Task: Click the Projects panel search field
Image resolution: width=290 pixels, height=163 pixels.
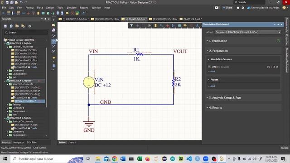Action: coord(25,33)
